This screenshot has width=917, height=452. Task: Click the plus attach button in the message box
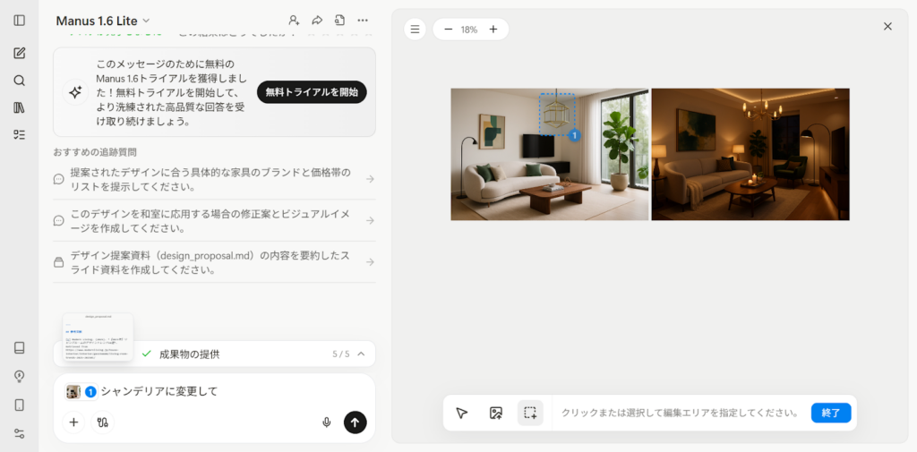tap(73, 422)
